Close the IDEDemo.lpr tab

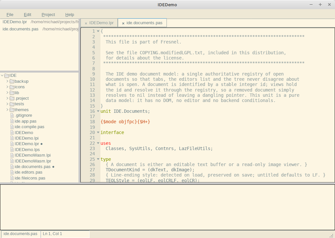[x=86, y=23]
